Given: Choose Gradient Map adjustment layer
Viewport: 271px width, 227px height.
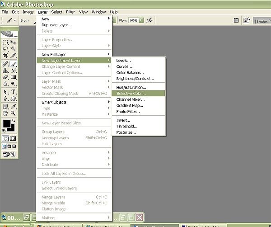Looking at the screenshot, I should click(x=138, y=105).
